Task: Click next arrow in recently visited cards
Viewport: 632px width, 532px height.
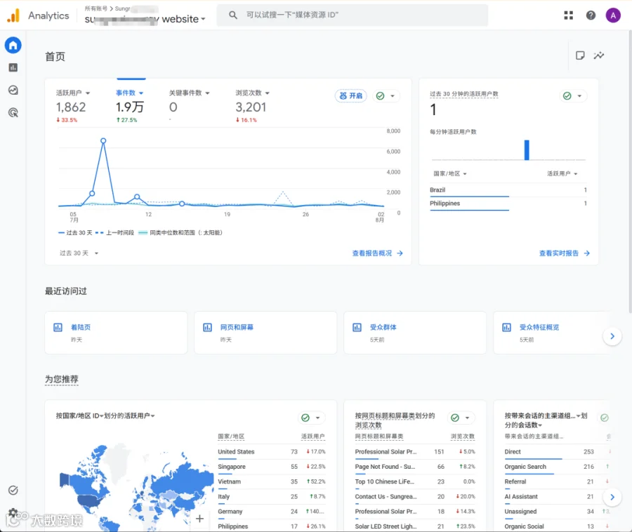Action: pyautogui.click(x=612, y=336)
